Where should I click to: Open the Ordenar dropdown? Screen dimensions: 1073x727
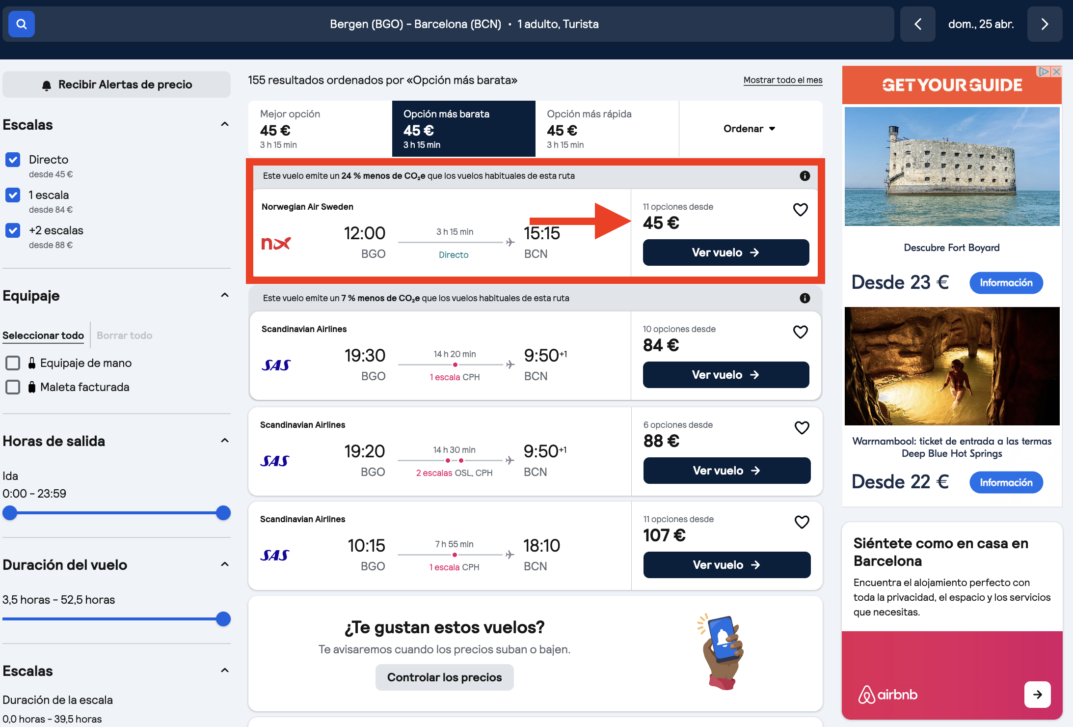point(750,129)
